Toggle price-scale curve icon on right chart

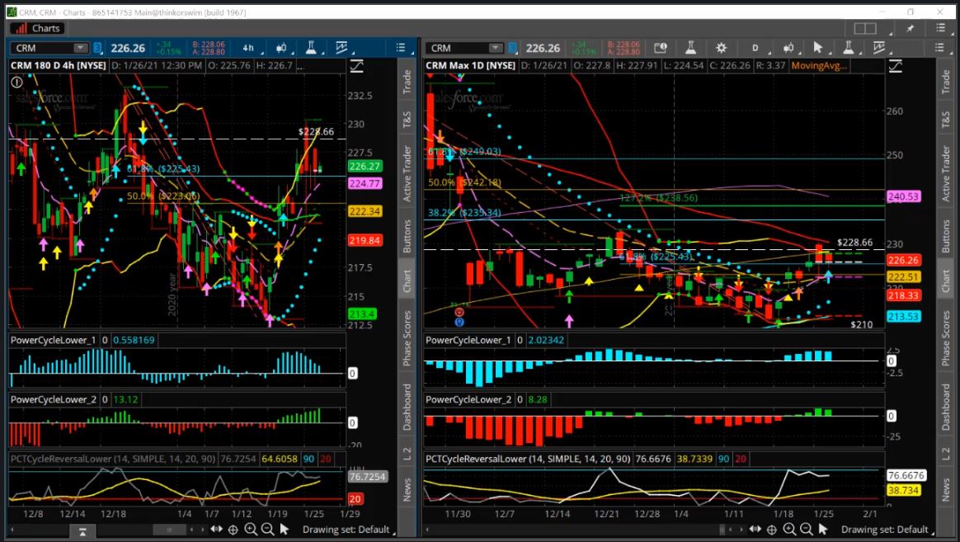895,66
